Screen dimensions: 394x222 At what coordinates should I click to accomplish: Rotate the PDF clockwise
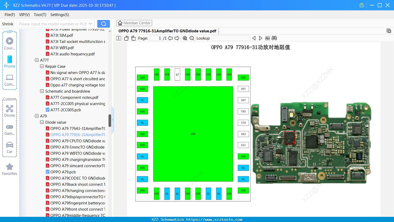pyautogui.click(x=133, y=38)
